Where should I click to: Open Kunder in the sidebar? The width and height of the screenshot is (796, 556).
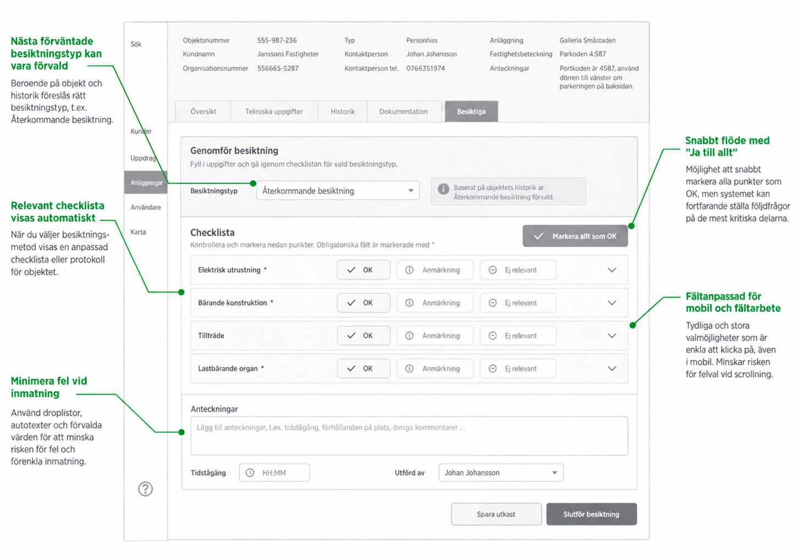tap(141, 131)
